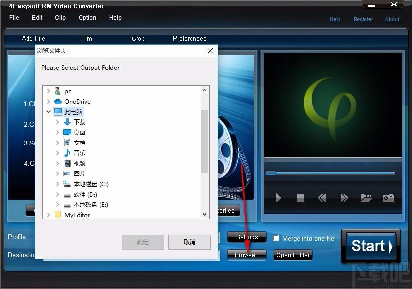
Task: Click the 音乐 music note icon
Action: (67, 153)
